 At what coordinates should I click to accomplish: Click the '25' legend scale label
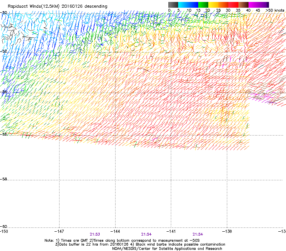coord(218,10)
